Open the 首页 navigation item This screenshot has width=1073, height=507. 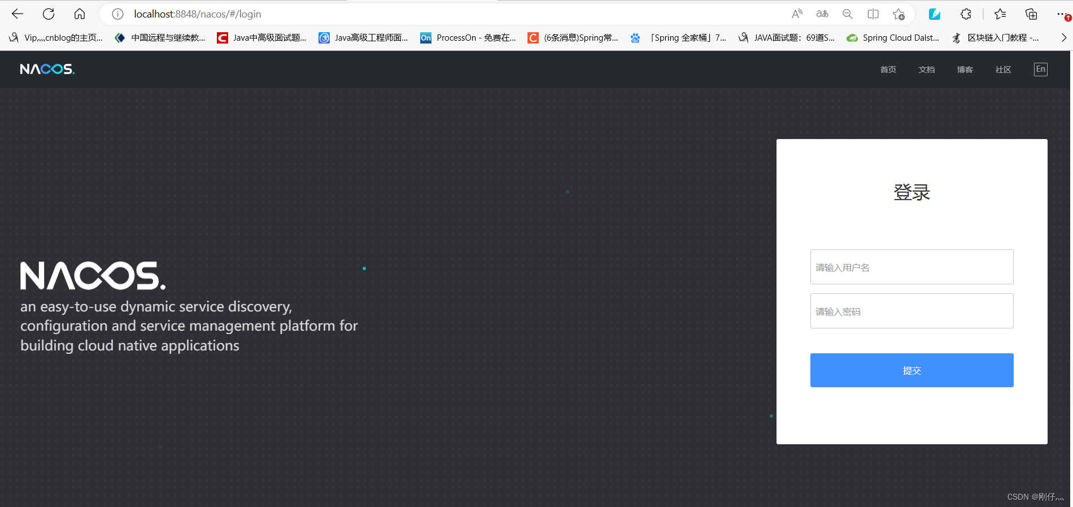point(888,70)
